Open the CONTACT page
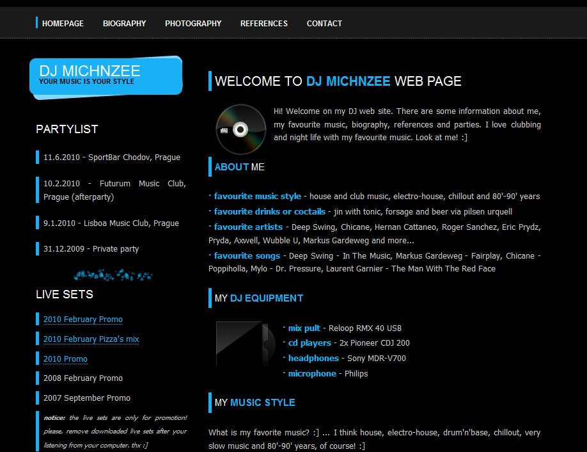Screen dimensions: 587x452 [x=324, y=23]
